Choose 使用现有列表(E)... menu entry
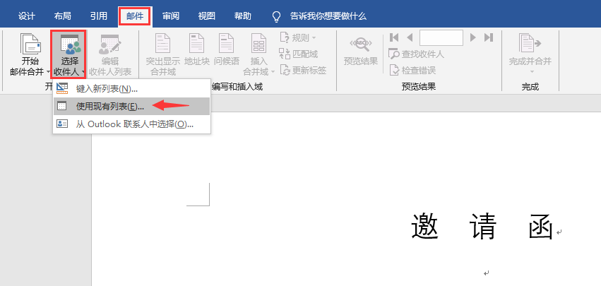Viewport: 601px width, 286px height. [x=131, y=106]
